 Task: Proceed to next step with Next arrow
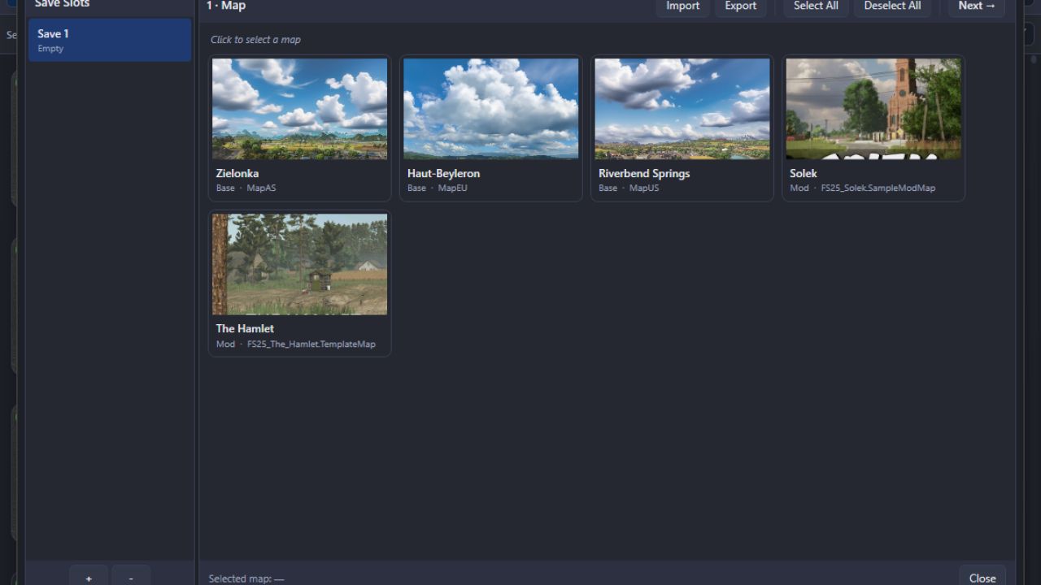click(x=976, y=6)
